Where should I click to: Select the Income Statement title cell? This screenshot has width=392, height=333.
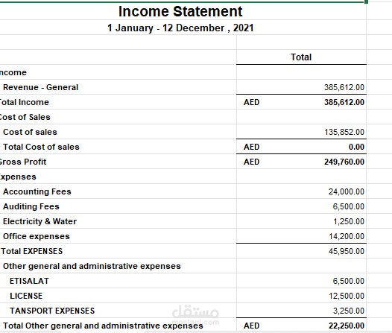point(180,11)
